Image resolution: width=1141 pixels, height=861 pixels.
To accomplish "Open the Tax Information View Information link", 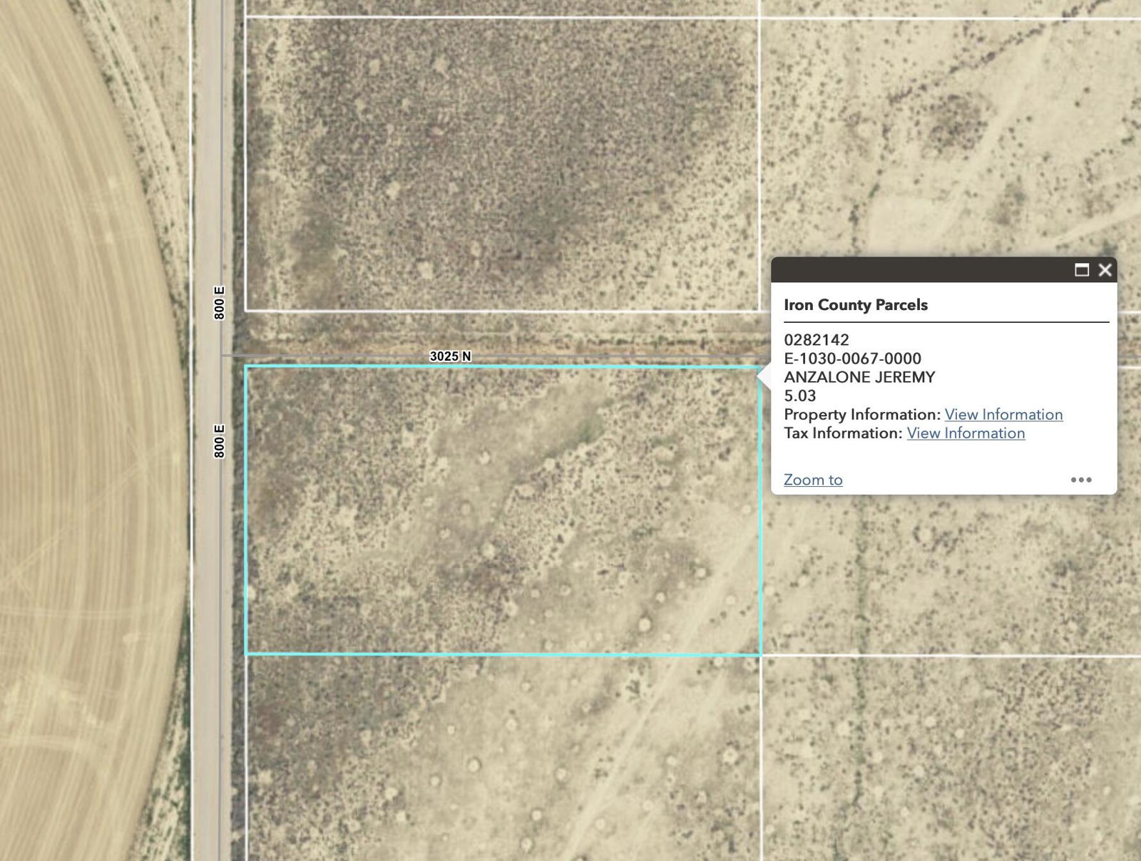I will pos(966,433).
